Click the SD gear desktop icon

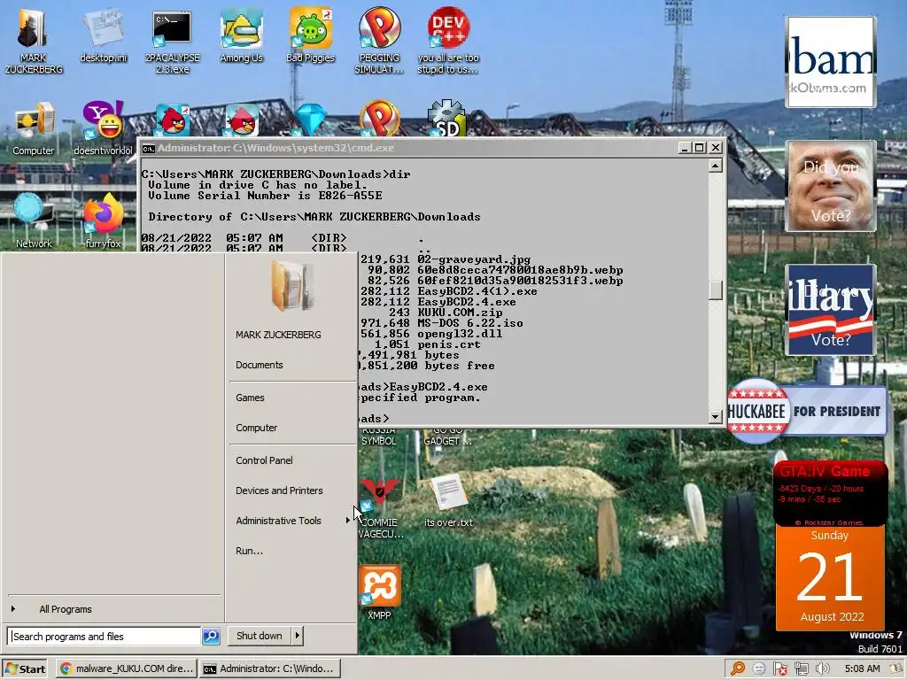[446, 120]
